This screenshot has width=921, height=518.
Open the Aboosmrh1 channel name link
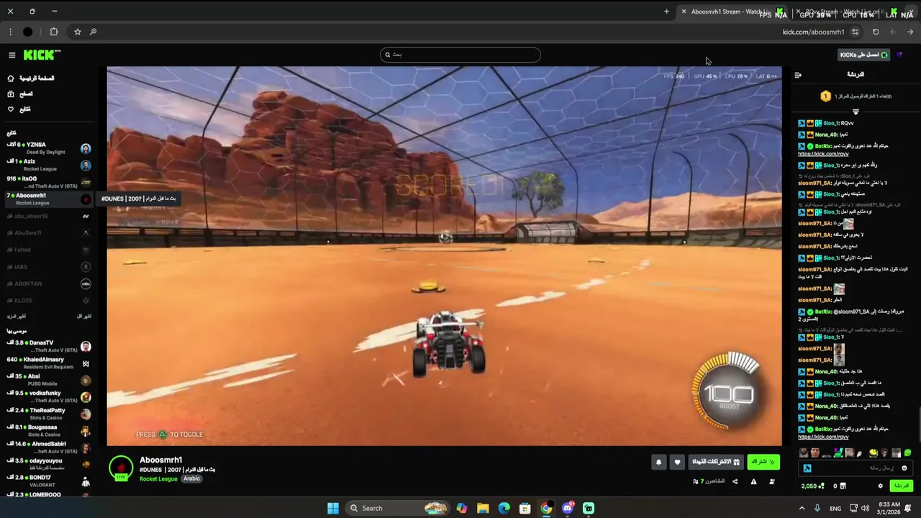click(160, 460)
